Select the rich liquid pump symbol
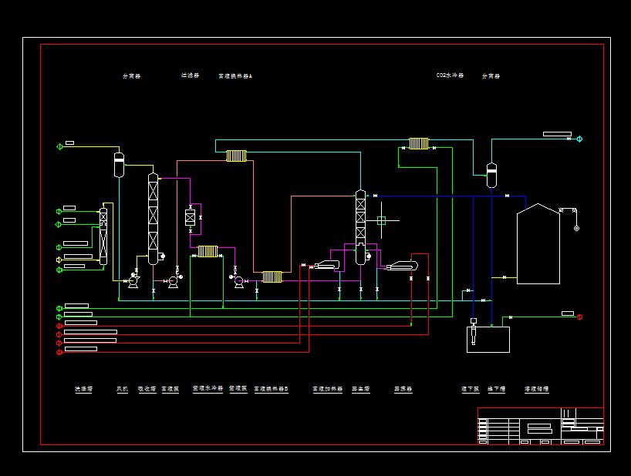 click(x=174, y=281)
